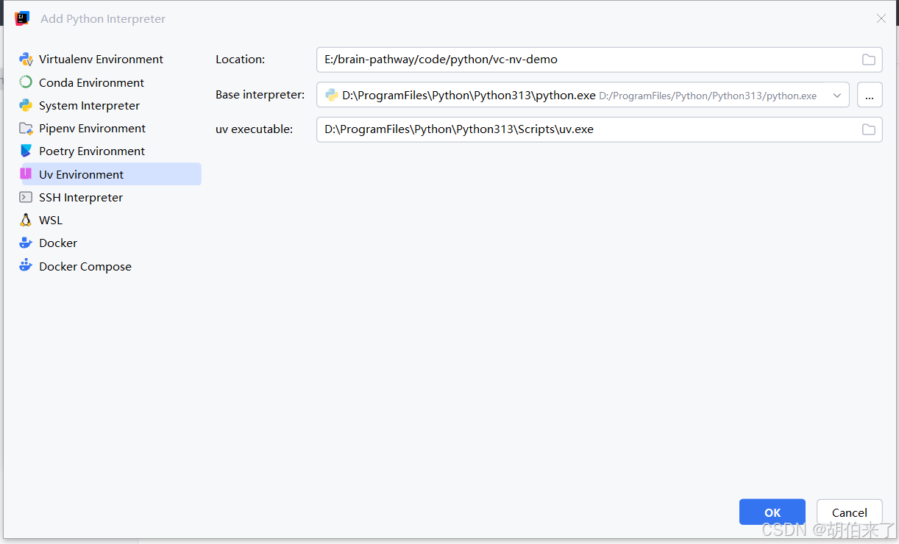Click the Virtualenv Environment Python icon
Screen dimensions: 899x544
[26, 60]
